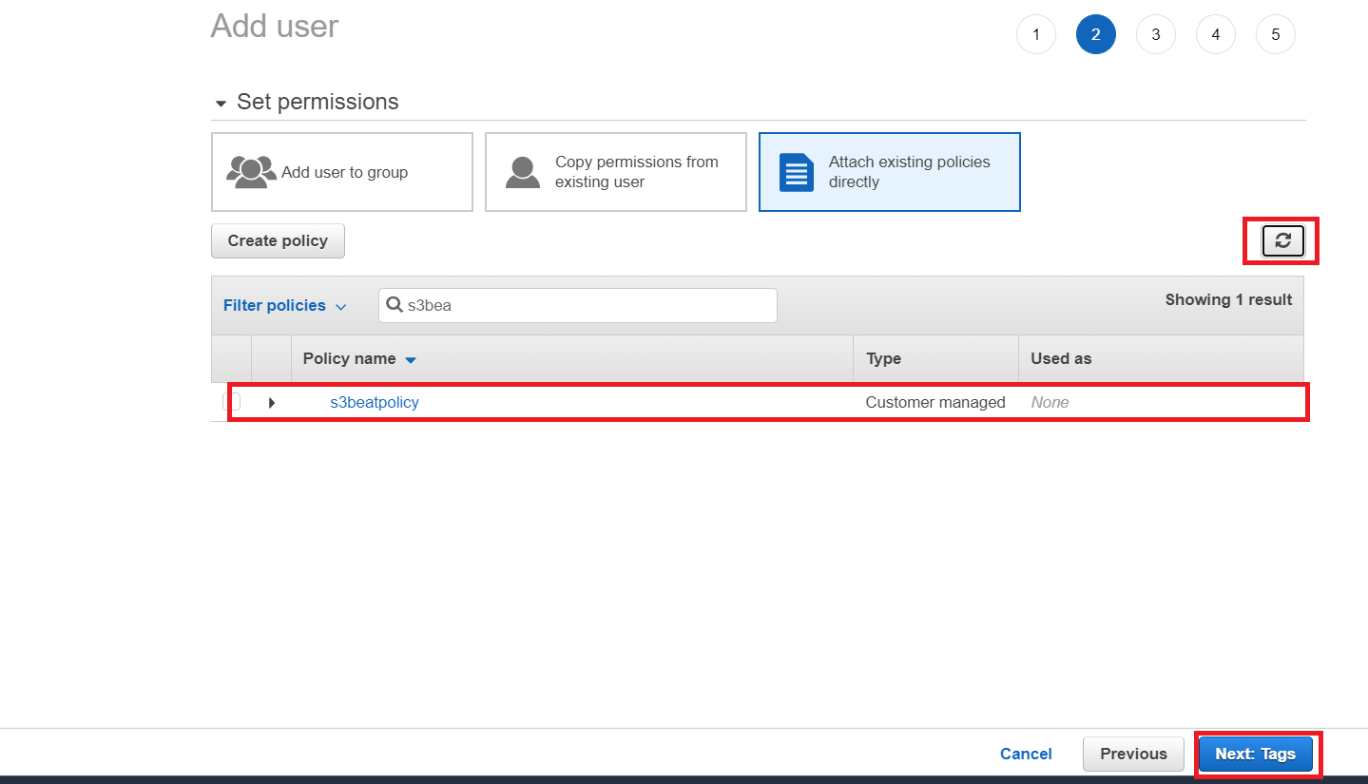The height and width of the screenshot is (784, 1368).
Task: Tick the s3beatpolicy checkbox
Action: [x=231, y=402]
